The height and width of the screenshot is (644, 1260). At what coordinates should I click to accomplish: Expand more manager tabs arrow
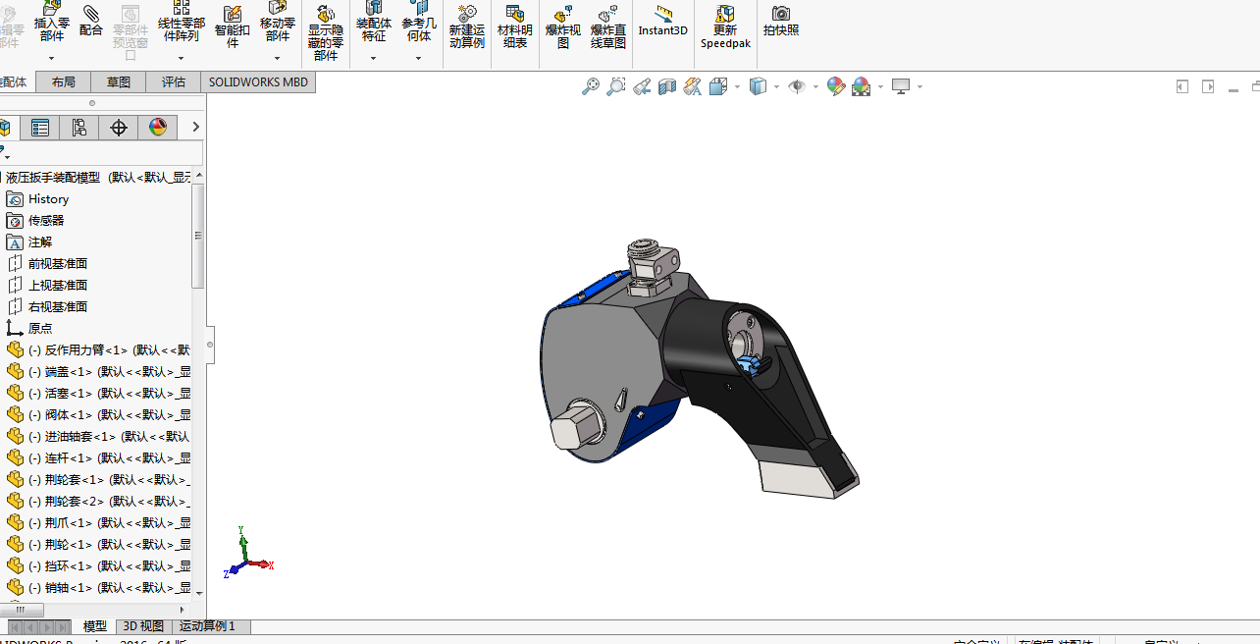click(x=195, y=127)
